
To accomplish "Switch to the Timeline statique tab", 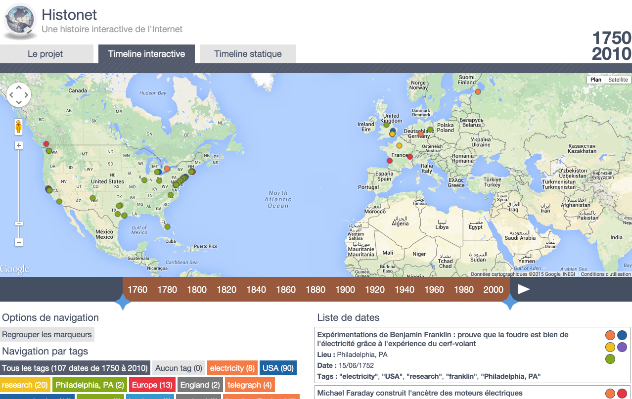I will [x=248, y=54].
